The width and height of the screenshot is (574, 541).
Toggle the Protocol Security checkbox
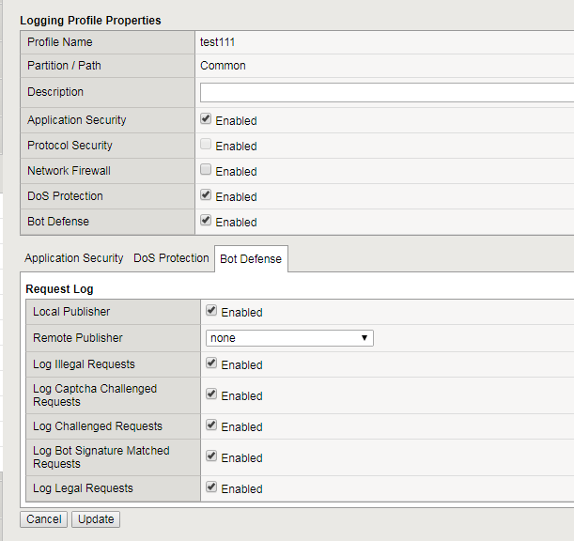tap(206, 146)
